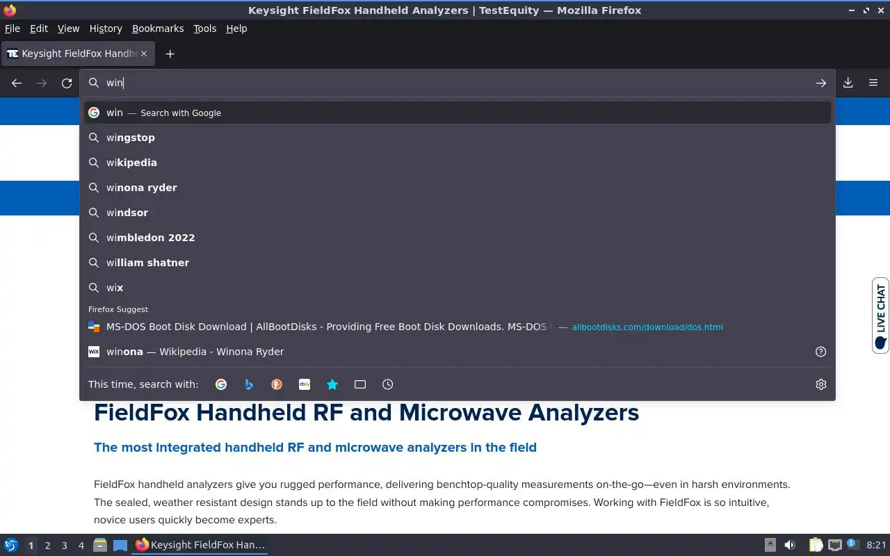This screenshot has height=556, width=890.
Task: Pick the 'william shatner' search suggestion
Action: tap(458, 263)
